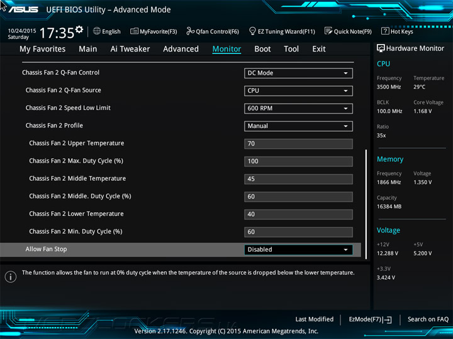The width and height of the screenshot is (453, 339).
Task: Click the settings gear next to the clock
Action: click(x=79, y=29)
